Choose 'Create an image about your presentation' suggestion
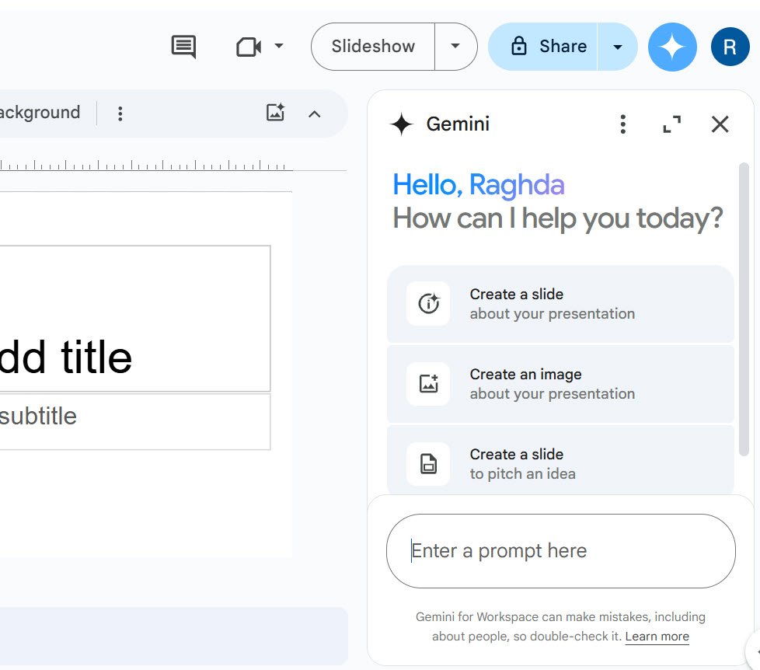This screenshot has width=760, height=670. pyautogui.click(x=560, y=384)
